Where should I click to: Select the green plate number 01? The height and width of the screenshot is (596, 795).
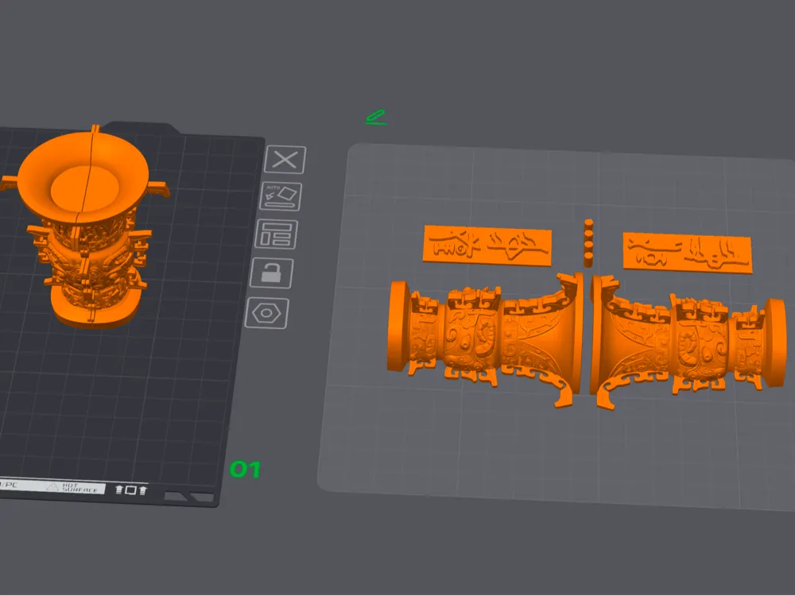pyautogui.click(x=245, y=470)
